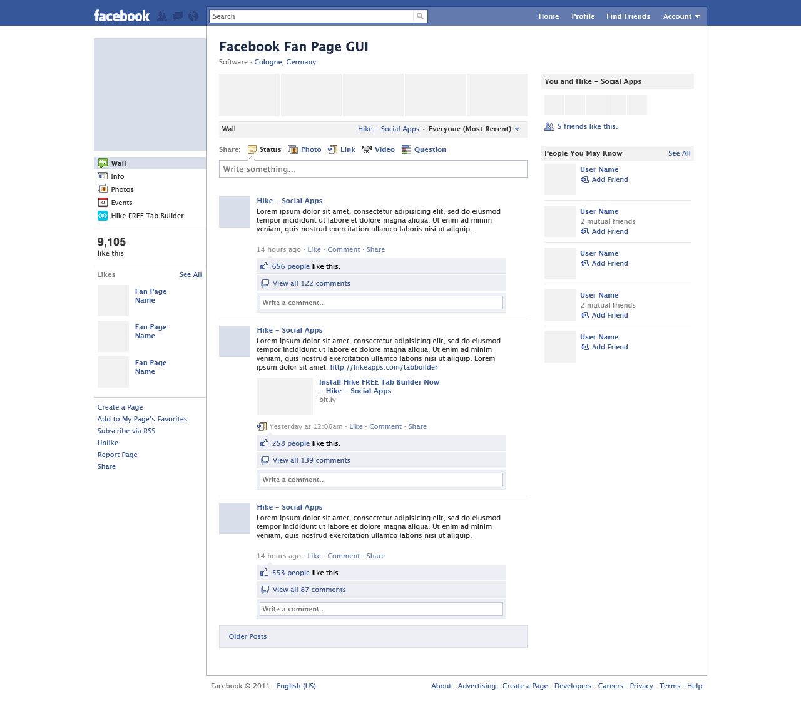Click the Hike FREE Tab Builder icon
Viewport: 801px width, 719px height.
(x=103, y=216)
